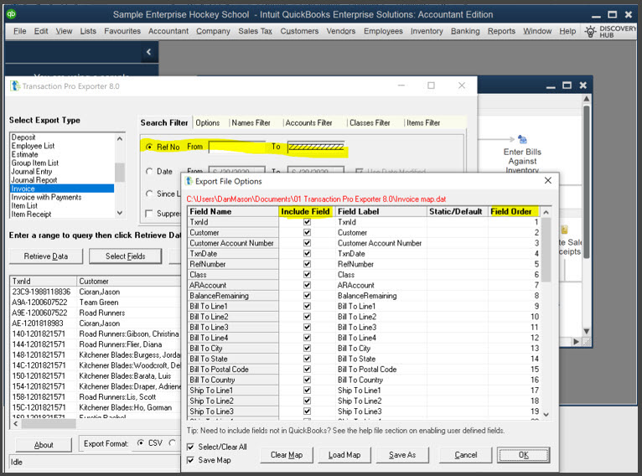Uncheck Include Field for Ship To Line1

307,391
